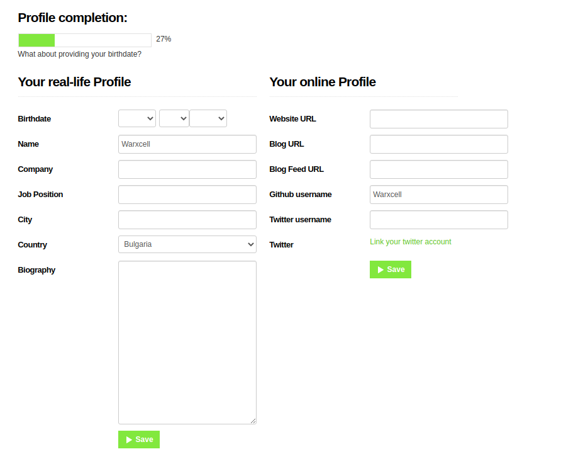Select the Blog Feed URL field
Image resolution: width=566 pixels, height=471 pixels.
[x=439, y=169]
